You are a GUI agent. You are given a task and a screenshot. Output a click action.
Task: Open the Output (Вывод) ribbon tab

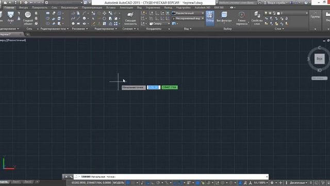pyautogui.click(x=168, y=7)
